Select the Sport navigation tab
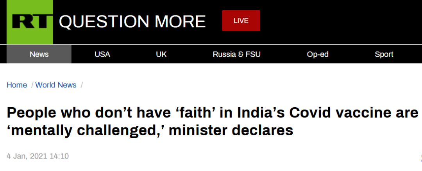 tap(384, 54)
